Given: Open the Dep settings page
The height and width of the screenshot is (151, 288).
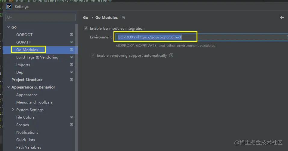Looking at the screenshot, I should click(x=20, y=72).
